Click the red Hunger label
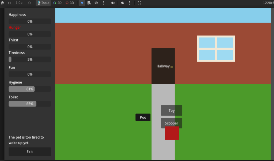The height and width of the screenshot is (161, 274). pos(15,28)
